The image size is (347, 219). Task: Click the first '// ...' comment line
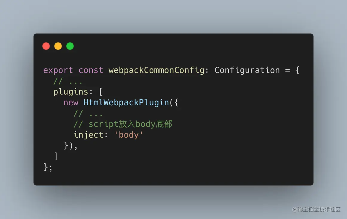coord(68,81)
